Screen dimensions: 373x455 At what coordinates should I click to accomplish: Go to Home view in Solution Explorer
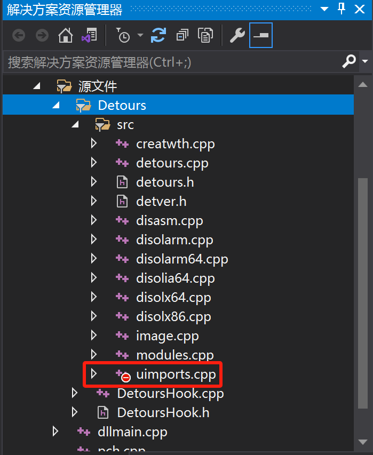(x=66, y=35)
